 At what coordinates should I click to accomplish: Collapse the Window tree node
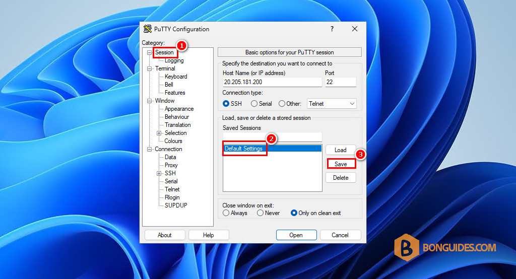pyautogui.click(x=149, y=101)
